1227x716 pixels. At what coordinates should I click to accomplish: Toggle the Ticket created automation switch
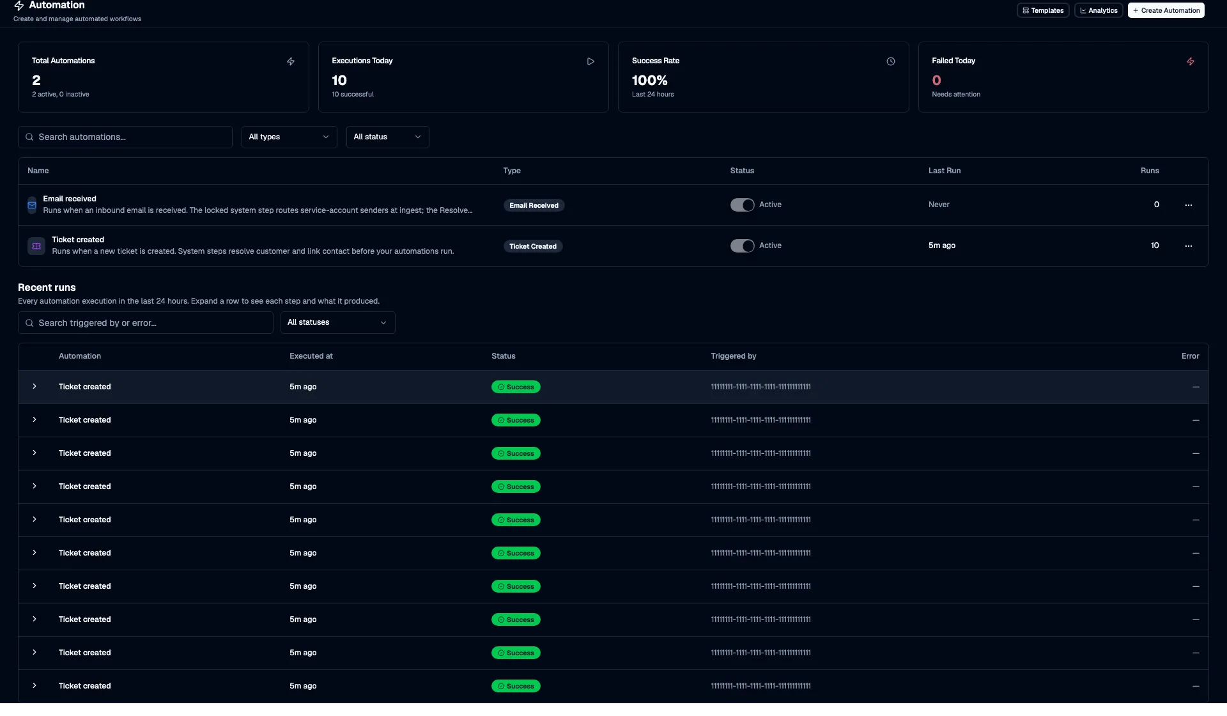[x=743, y=246]
